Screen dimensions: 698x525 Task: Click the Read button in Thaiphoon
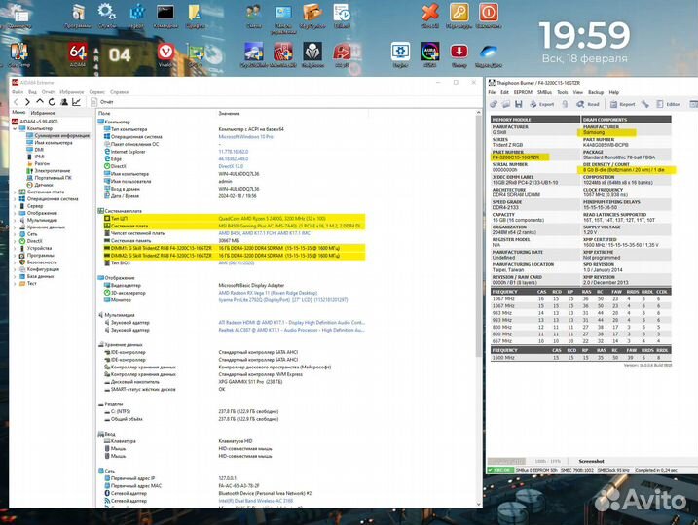click(x=588, y=104)
